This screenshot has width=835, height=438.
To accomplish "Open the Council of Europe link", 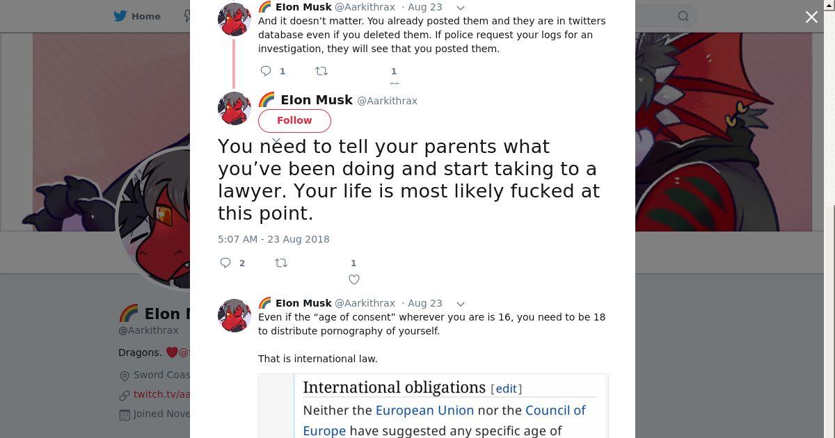I will 555,410.
